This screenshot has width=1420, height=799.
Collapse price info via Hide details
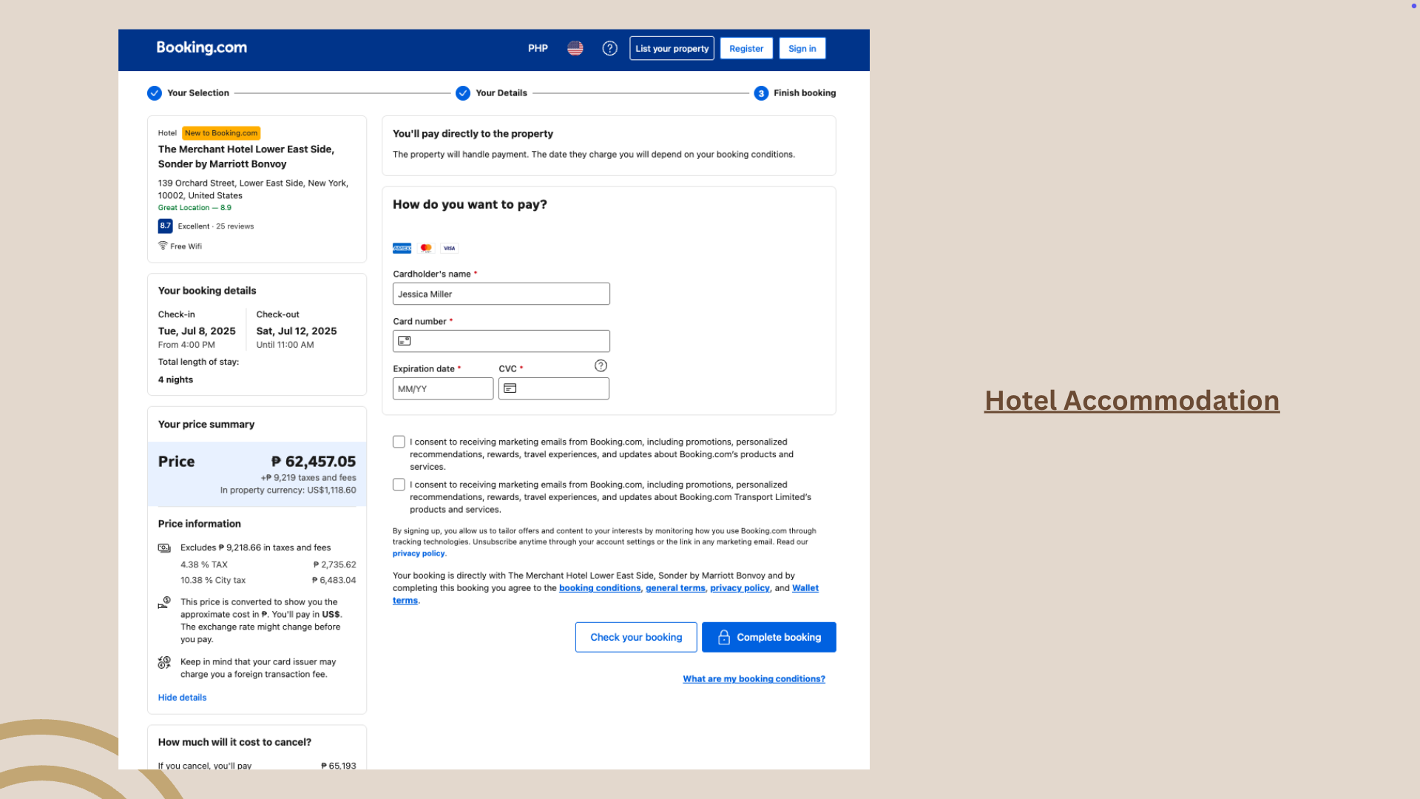coord(182,697)
